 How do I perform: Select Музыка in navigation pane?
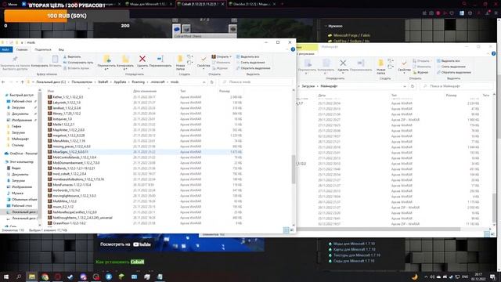click(17, 193)
